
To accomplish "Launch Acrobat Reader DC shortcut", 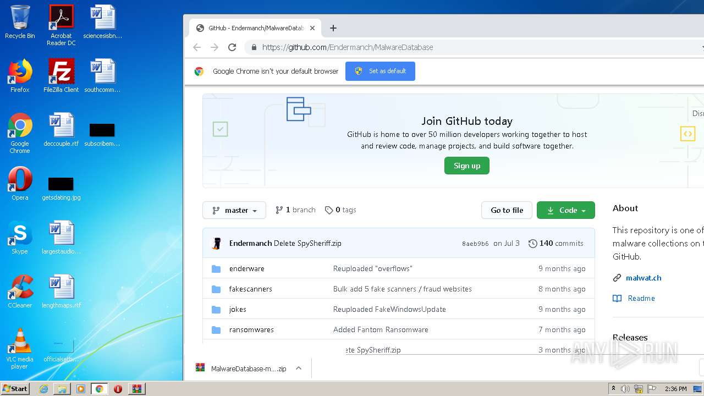I will point(61,25).
